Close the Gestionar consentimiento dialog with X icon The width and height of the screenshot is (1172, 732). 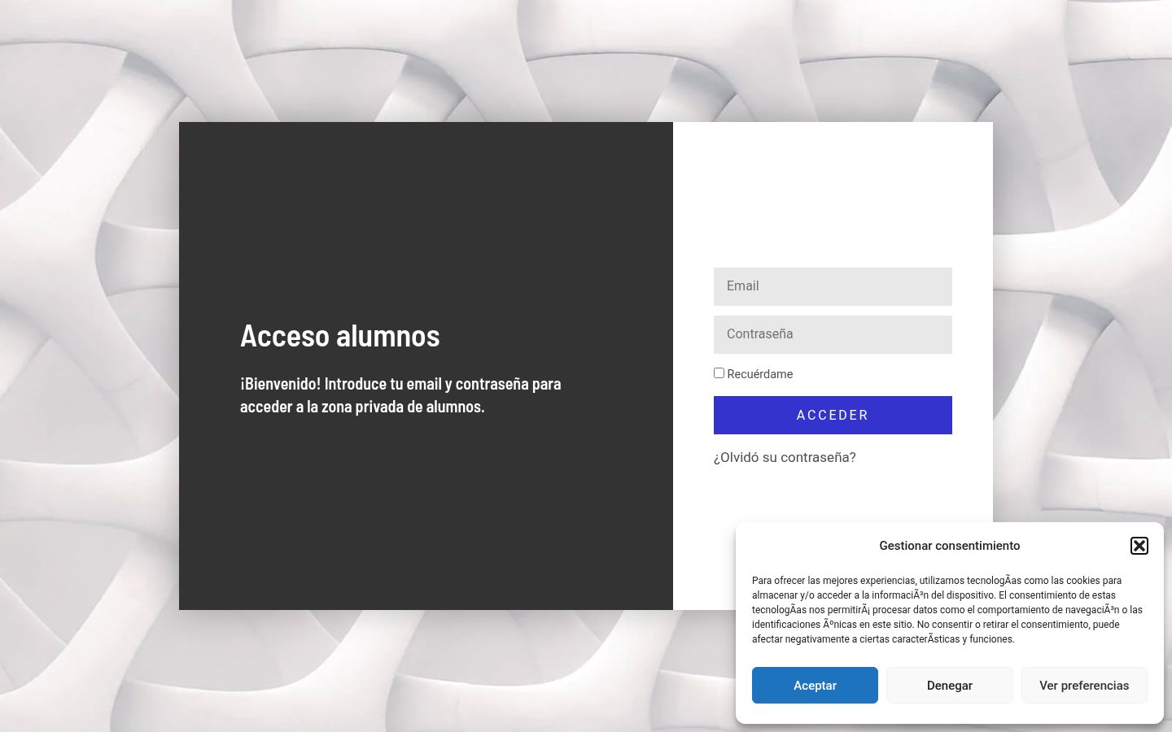point(1139,546)
